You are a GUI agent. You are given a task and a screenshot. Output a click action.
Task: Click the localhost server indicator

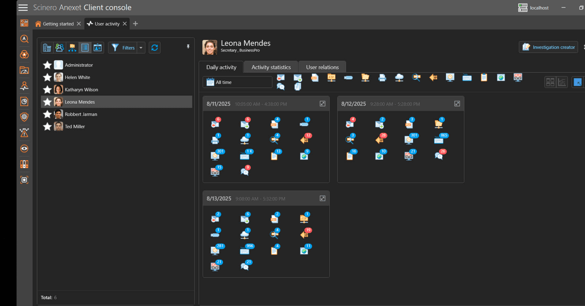pos(533,8)
